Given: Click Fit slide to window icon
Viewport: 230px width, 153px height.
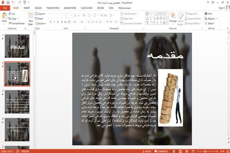Looking at the screenshot, I should tap(228, 151).
